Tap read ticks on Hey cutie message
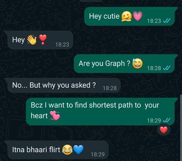This screenshot has width=182, height=161. point(167,20)
